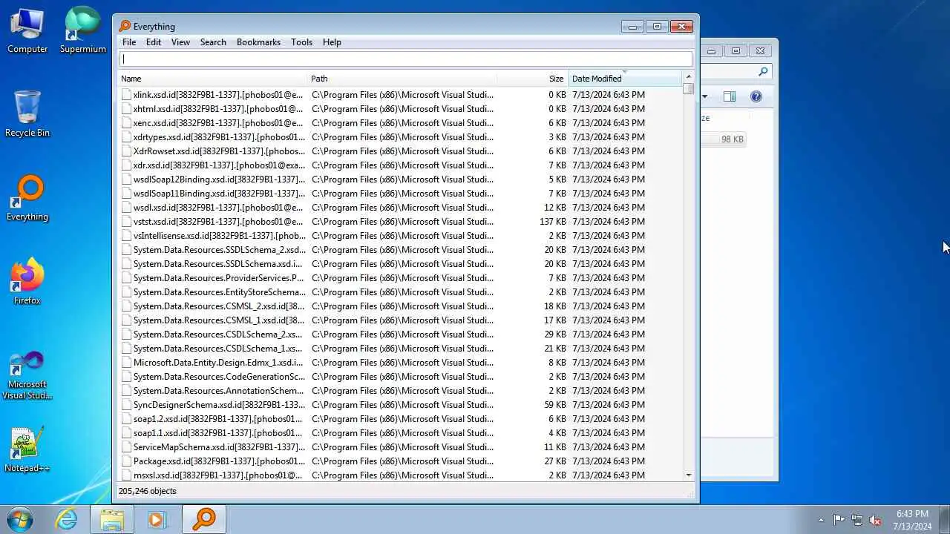Click muted volume tray icon
Viewport: 950px width, 534px height.
[876, 520]
